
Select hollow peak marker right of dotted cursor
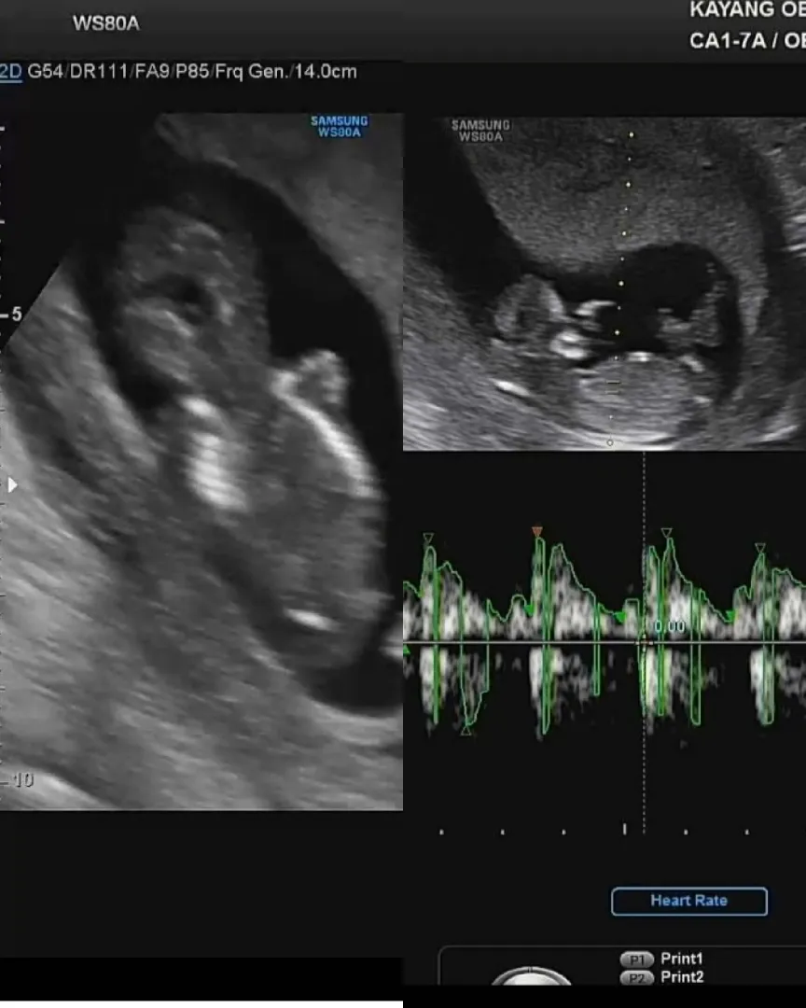point(666,533)
